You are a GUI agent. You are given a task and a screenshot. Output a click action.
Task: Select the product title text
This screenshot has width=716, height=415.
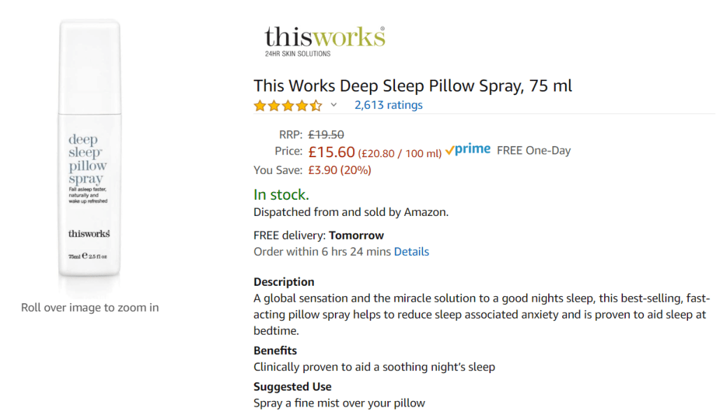tap(413, 85)
